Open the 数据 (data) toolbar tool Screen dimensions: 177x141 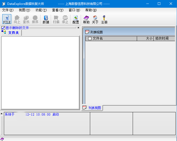(x=46, y=19)
